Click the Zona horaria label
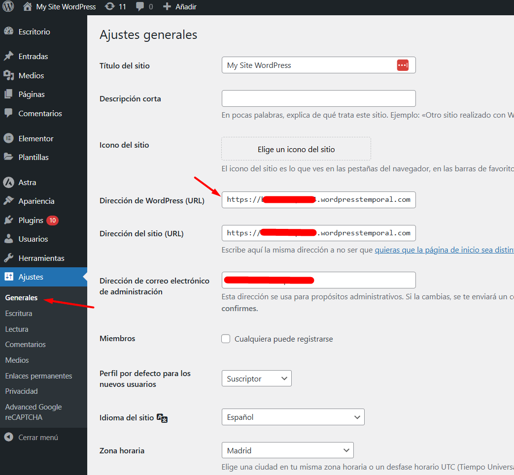This screenshot has height=475, width=514. tap(122, 451)
